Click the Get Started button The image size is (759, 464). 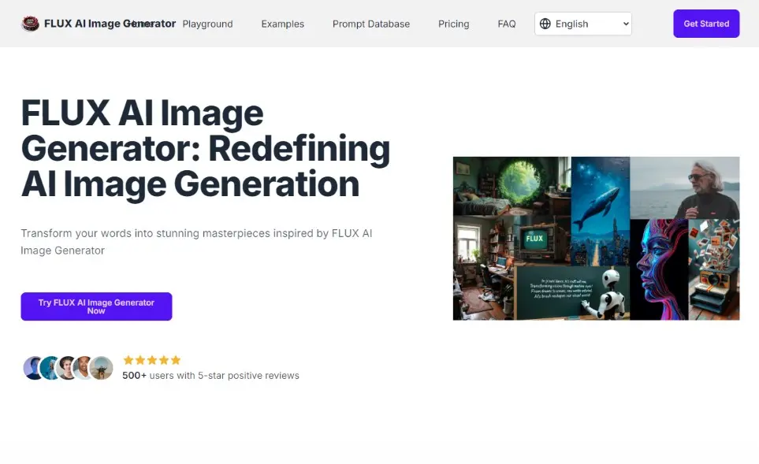point(705,24)
